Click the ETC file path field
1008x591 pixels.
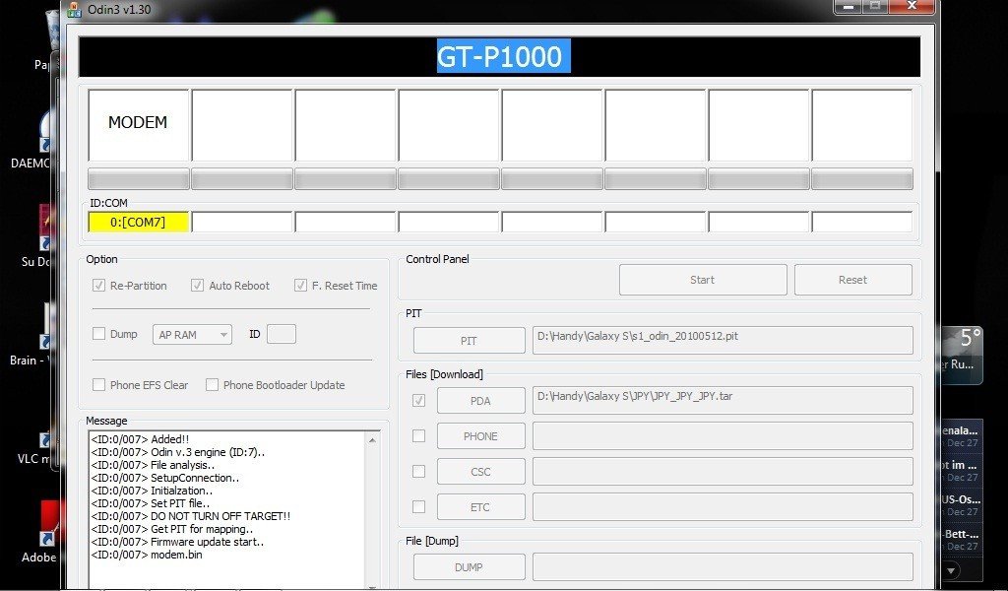pyautogui.click(x=723, y=506)
